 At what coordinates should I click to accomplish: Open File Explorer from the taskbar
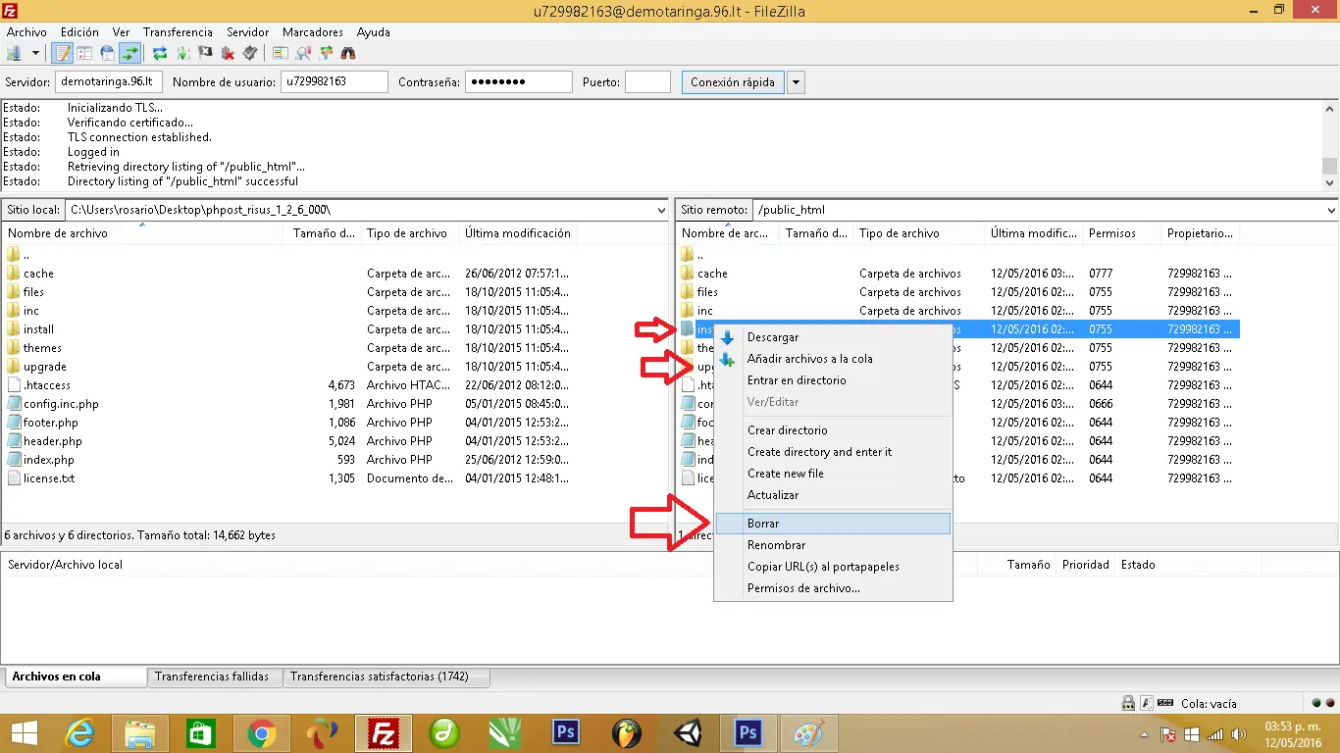tap(140, 733)
